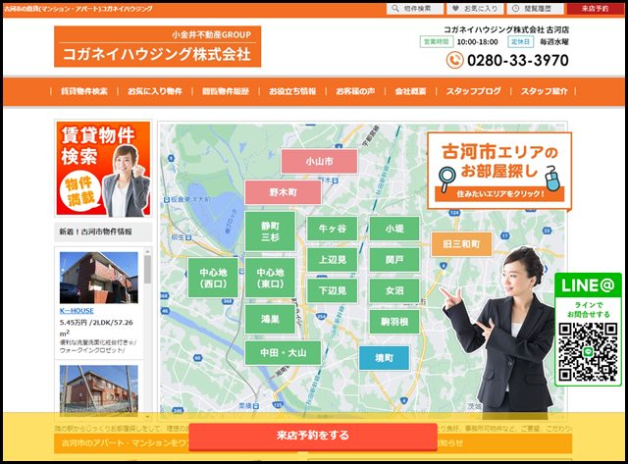The width and height of the screenshot is (628, 464).
Task: Click the magnifier icon beside 物件検索
Action: tap(395, 9)
